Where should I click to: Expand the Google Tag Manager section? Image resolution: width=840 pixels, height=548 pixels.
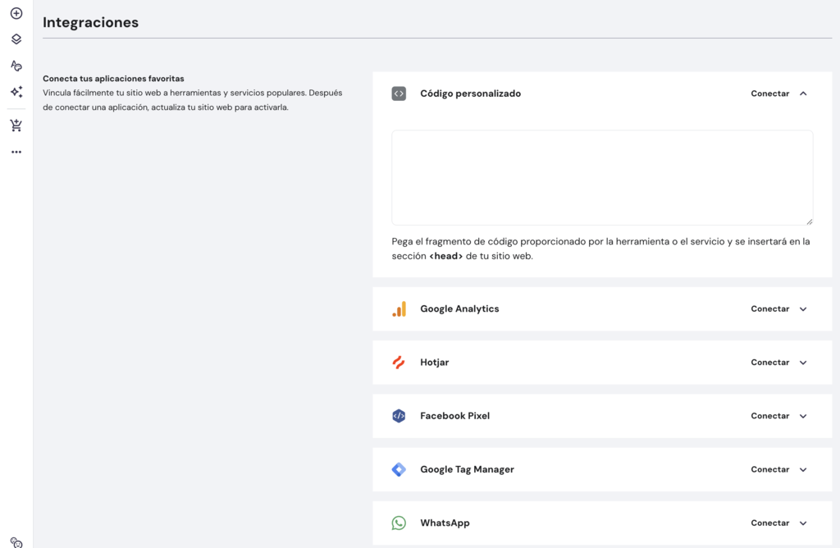(x=803, y=469)
